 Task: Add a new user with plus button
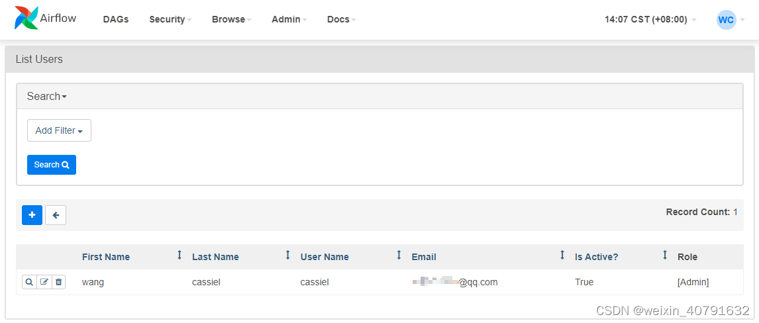[x=32, y=215]
